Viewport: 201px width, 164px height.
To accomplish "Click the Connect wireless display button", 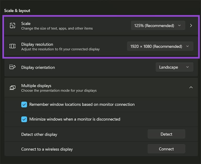I will click(x=166, y=149).
